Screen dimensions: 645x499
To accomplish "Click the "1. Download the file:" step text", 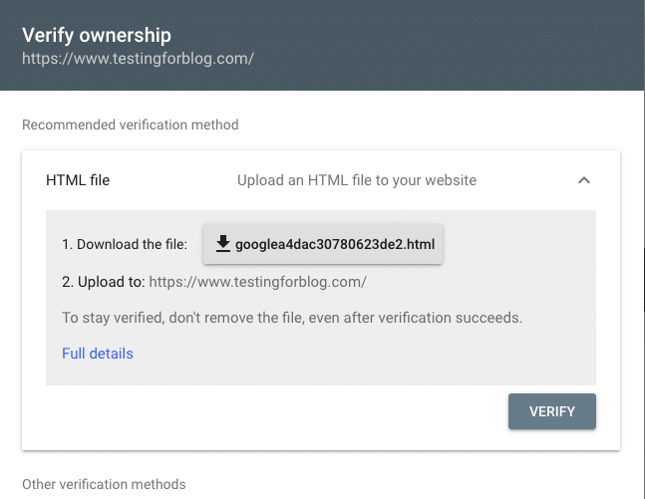I will click(125, 244).
